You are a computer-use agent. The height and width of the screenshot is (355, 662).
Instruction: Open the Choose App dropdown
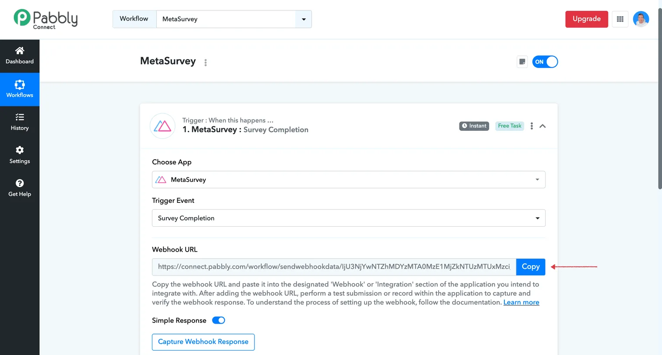tap(348, 180)
